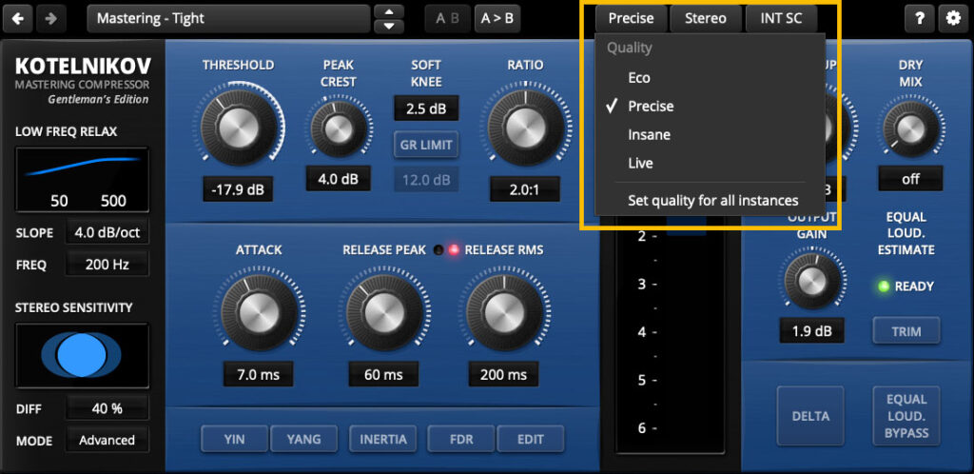Open the Mastering - Tight preset list
Image resolution: width=974 pixels, height=474 pixels.
228,19
